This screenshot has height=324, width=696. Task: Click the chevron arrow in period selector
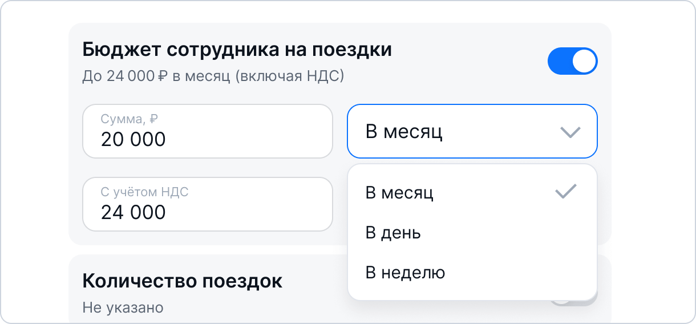coord(570,132)
